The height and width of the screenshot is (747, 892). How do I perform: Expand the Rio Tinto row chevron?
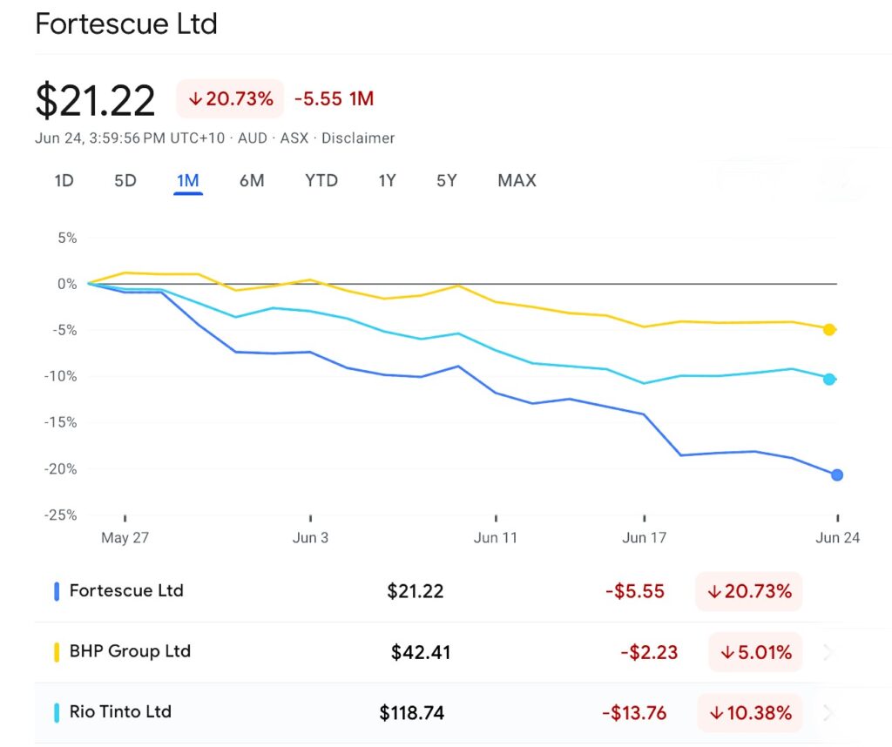829,713
